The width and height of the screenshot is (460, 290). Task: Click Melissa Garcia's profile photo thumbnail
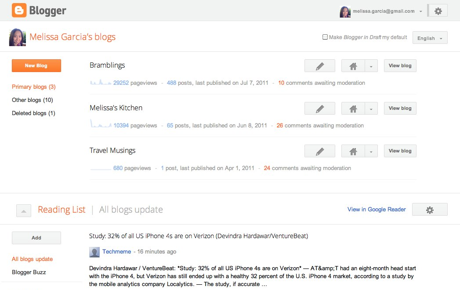tap(18, 37)
